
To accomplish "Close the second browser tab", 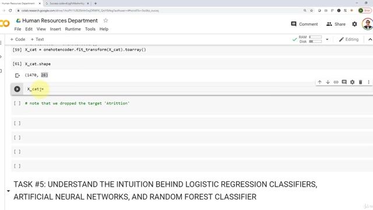I will [x=88, y=3].
